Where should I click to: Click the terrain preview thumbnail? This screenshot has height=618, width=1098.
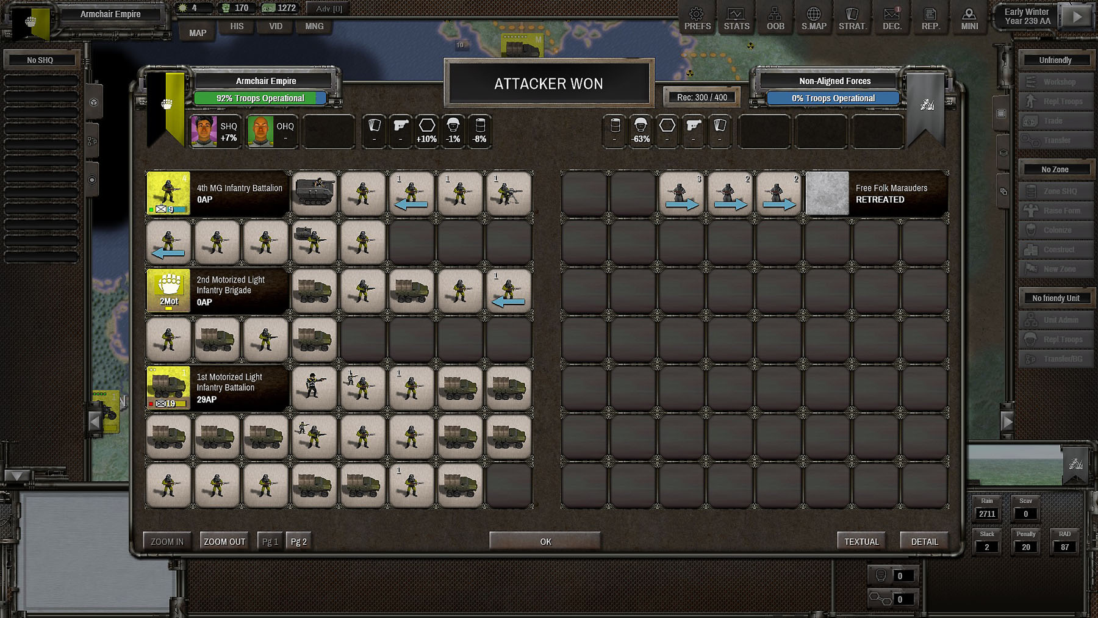[1015, 465]
